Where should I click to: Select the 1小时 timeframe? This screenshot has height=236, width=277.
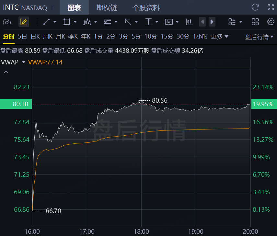[x=200, y=37]
